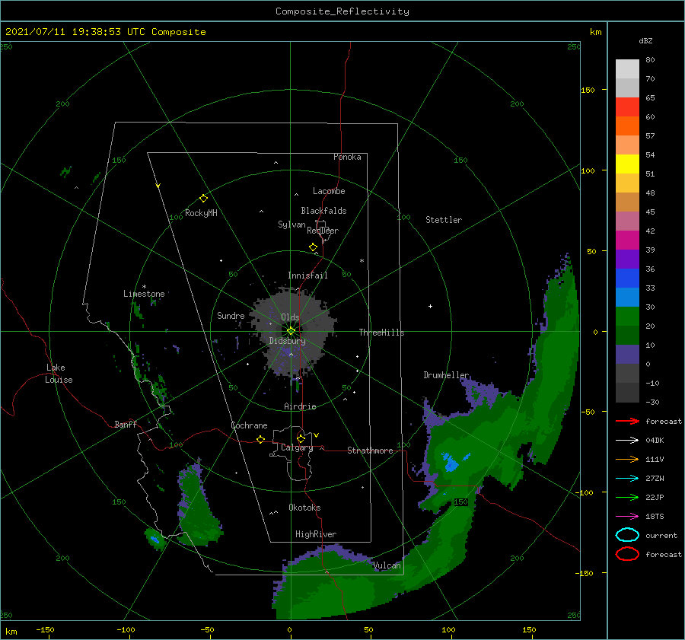The image size is (685, 640).
Task: Click the Lacombe city label
Action: click(x=329, y=191)
